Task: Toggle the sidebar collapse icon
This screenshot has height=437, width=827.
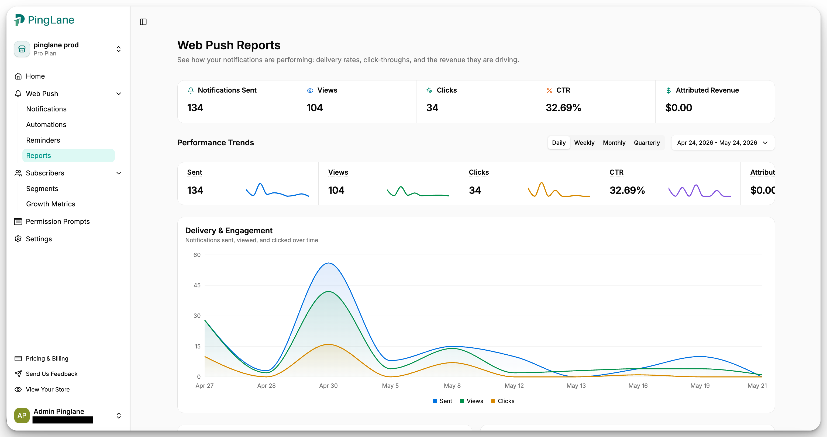Action: click(143, 22)
